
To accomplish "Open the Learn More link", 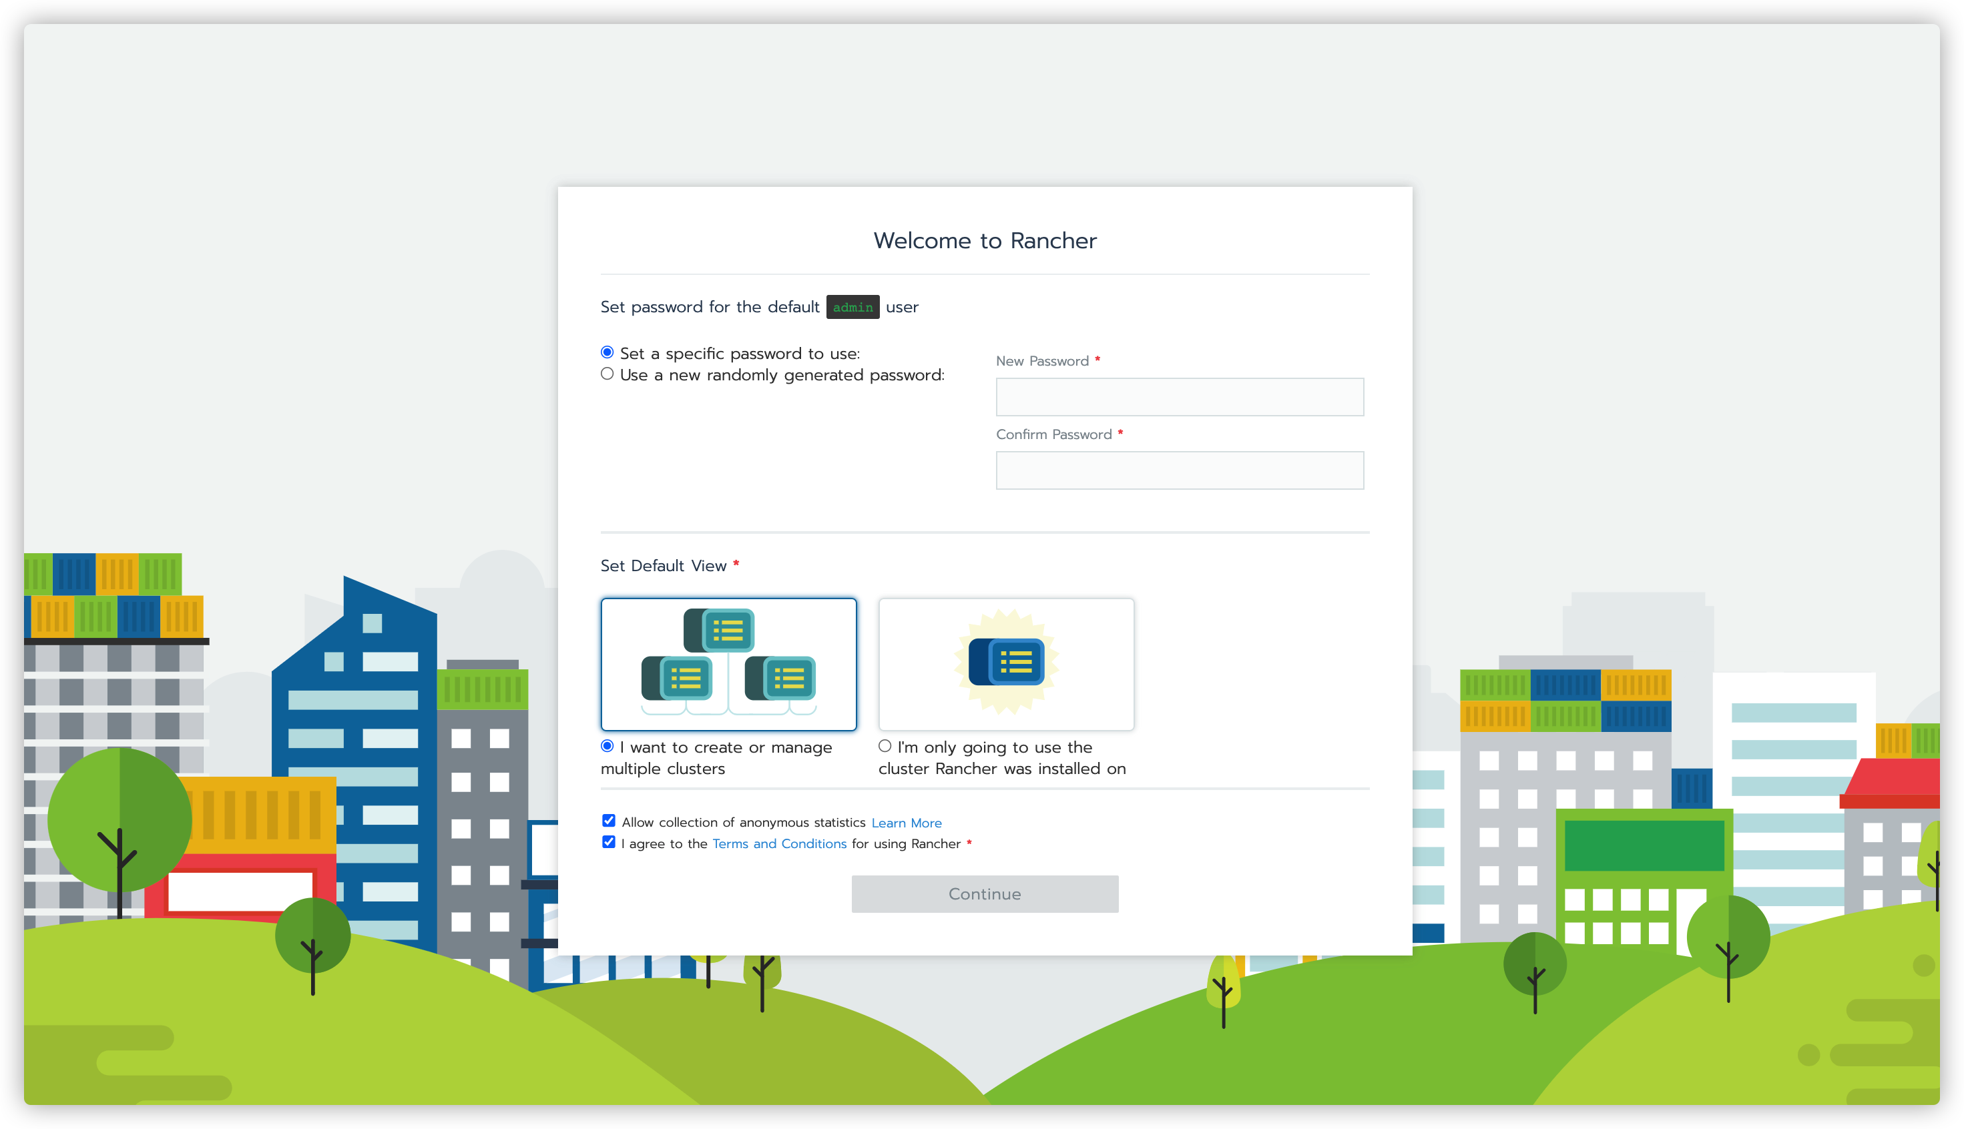I will (906, 823).
